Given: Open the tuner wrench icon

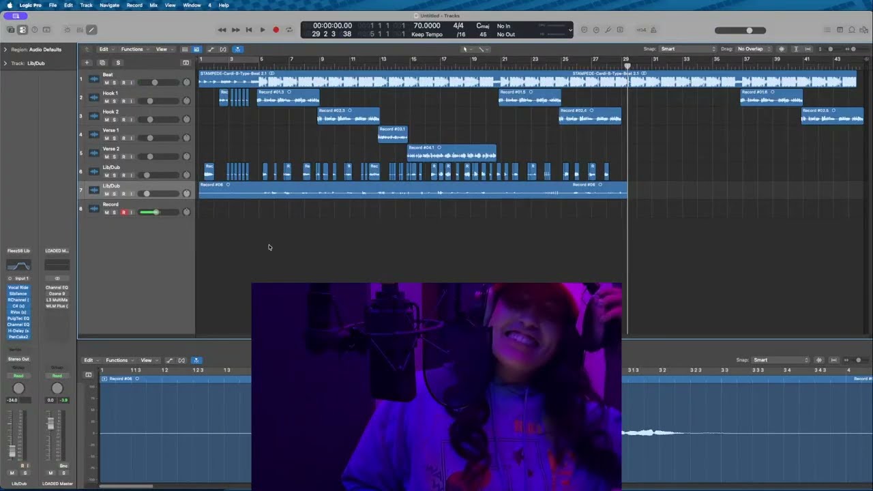Looking at the screenshot, I should tap(608, 30).
